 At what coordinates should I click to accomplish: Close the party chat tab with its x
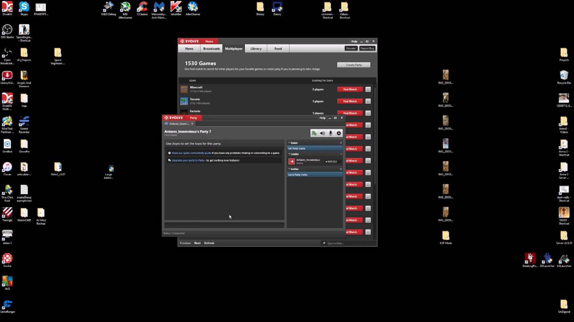click(192, 123)
